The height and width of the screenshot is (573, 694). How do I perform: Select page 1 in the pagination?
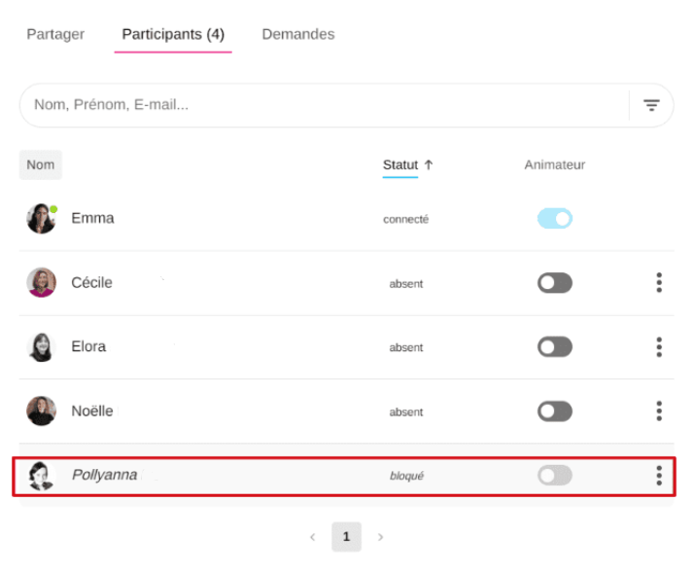pyautogui.click(x=346, y=537)
